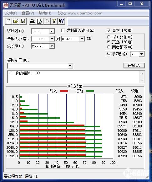
Task: Expand the 受控制于 dropdown list
Action: [x=70, y=66]
